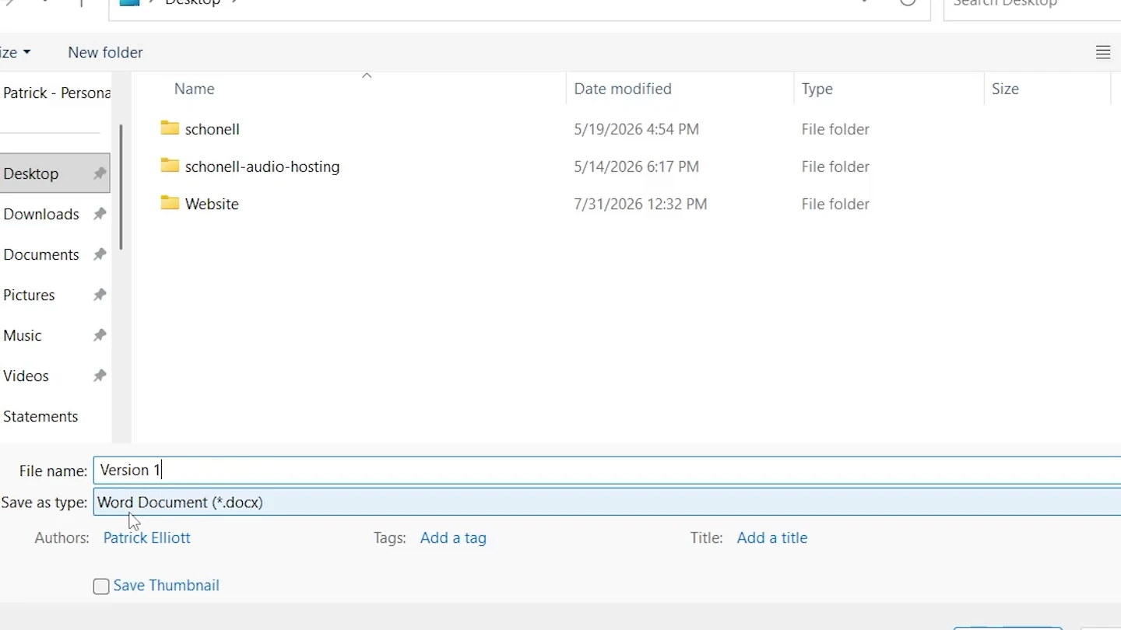1121x630 pixels.
Task: Sort by the Size column header
Action: 1047,89
